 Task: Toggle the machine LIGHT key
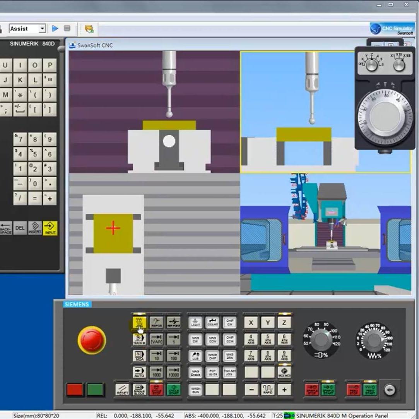[196, 323]
